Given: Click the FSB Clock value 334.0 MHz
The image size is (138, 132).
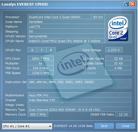Looking at the screenshot, I should (x=41, y=68).
